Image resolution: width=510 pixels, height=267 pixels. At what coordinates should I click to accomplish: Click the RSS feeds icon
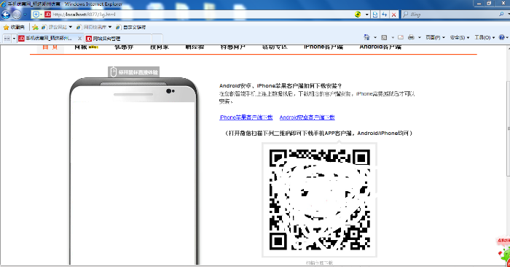click(x=384, y=37)
